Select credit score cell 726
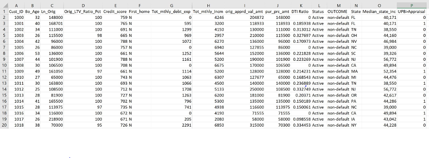Screen dimensions: 429x158 click(x=116, y=125)
